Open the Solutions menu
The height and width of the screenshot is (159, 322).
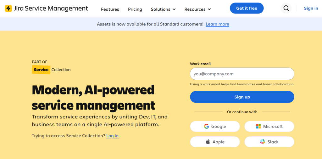coord(163,9)
